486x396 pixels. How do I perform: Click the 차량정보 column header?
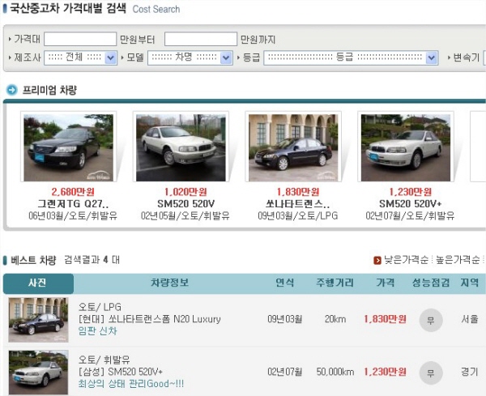click(169, 283)
